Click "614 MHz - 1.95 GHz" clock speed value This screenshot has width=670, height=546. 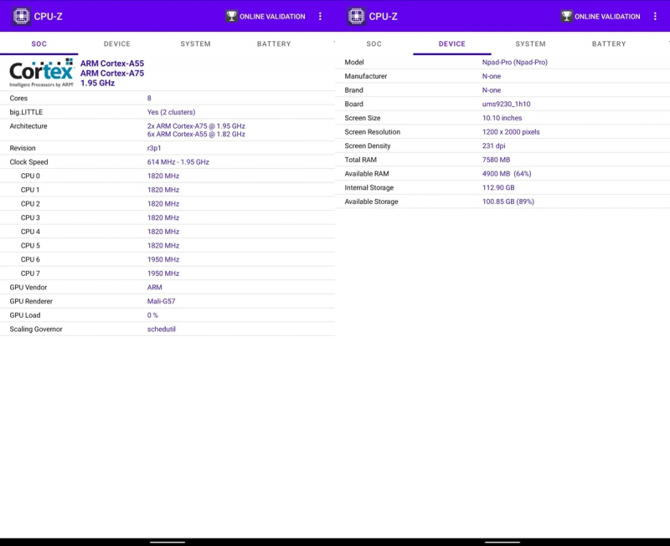pos(178,162)
